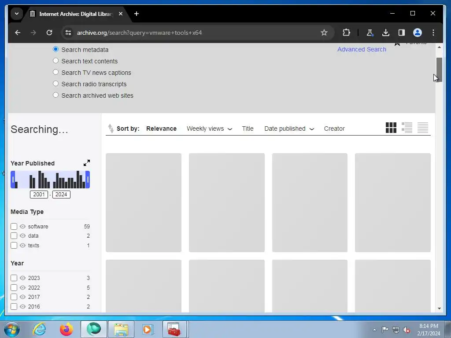Check the software media type checkbox
Image resolution: width=451 pixels, height=338 pixels.
pos(14,227)
